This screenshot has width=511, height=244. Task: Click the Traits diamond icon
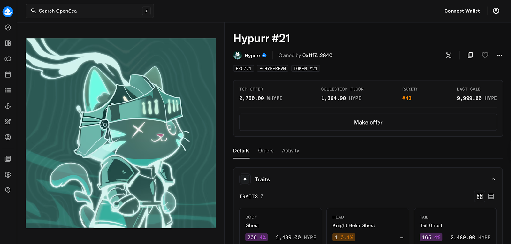tap(245, 179)
